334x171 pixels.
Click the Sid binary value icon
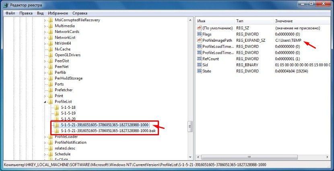199,65
